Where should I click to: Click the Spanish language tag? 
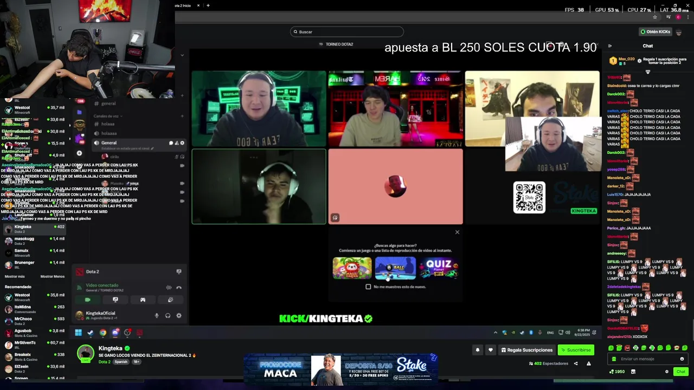click(121, 362)
